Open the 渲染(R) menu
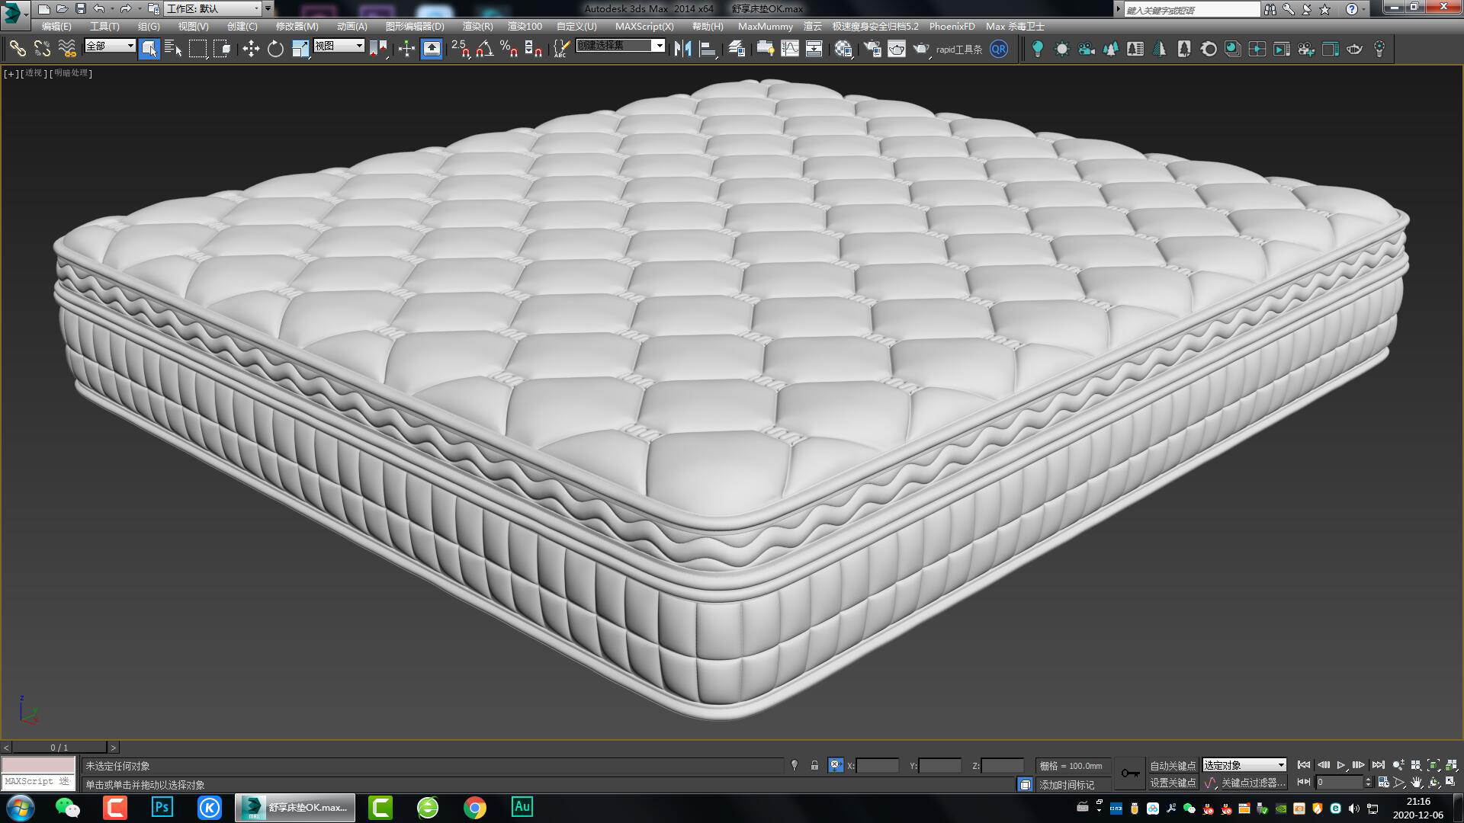 pos(477,26)
